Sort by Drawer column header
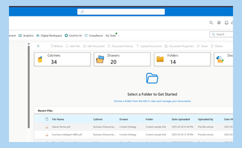 pos(124,119)
